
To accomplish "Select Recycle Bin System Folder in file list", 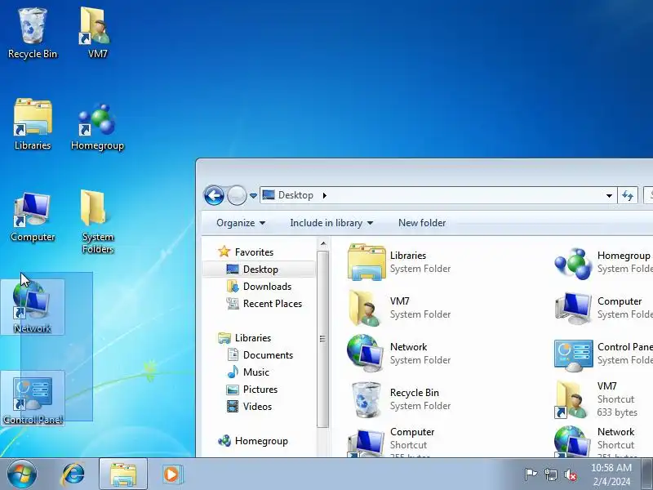I will click(400, 399).
